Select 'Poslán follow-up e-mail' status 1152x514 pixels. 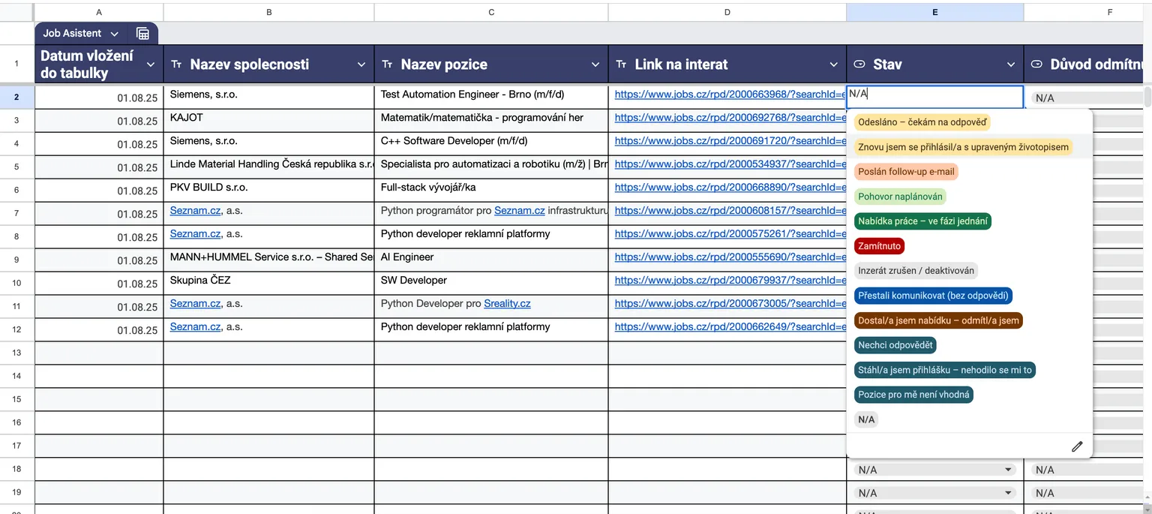(x=906, y=172)
